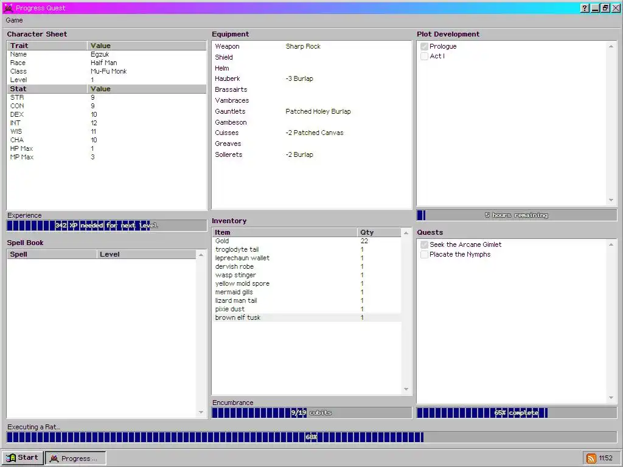The height and width of the screenshot is (467, 623).
Task: Click Inventory scroll down arrow
Action: (406, 389)
